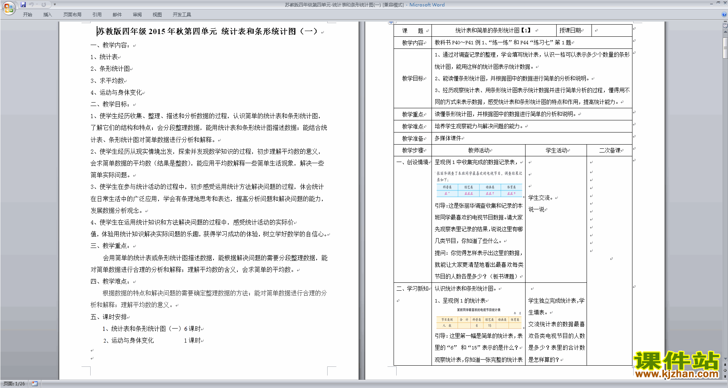Click the line 3、求平均数

click(x=107, y=81)
